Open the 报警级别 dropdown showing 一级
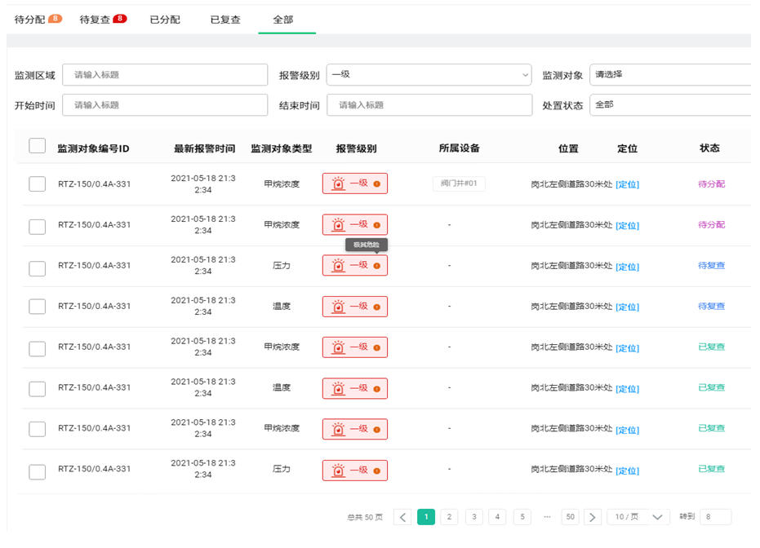Image resolution: width=760 pixels, height=548 pixels. click(429, 75)
